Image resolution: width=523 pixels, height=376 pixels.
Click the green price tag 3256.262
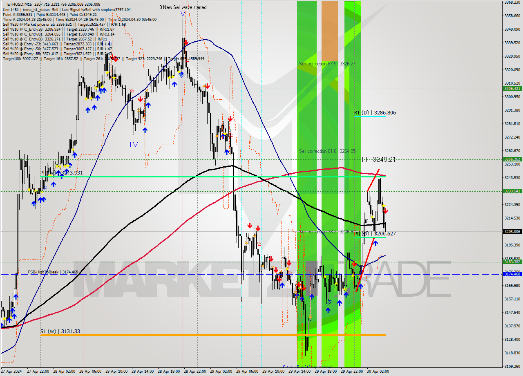pos(512,159)
